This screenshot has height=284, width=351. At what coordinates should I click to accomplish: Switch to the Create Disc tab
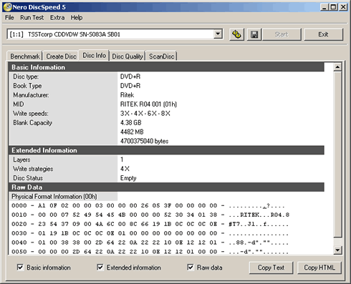coord(61,57)
